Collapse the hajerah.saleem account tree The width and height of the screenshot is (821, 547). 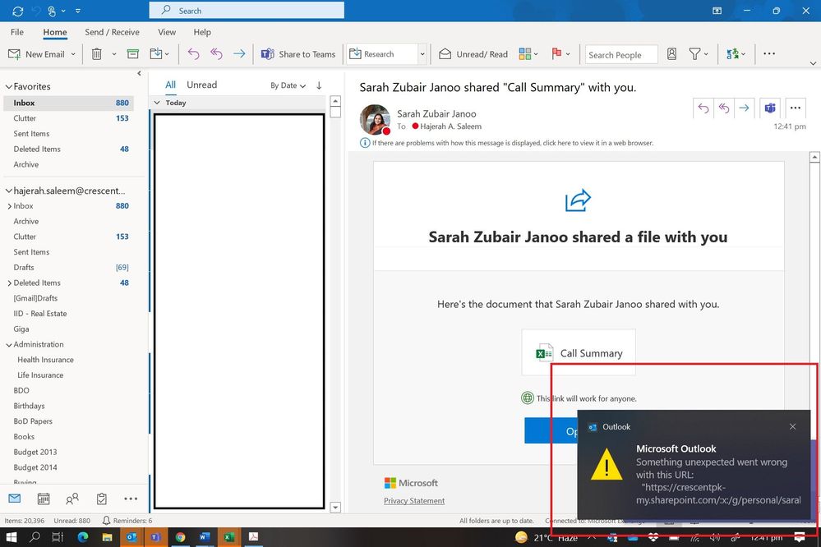click(9, 191)
